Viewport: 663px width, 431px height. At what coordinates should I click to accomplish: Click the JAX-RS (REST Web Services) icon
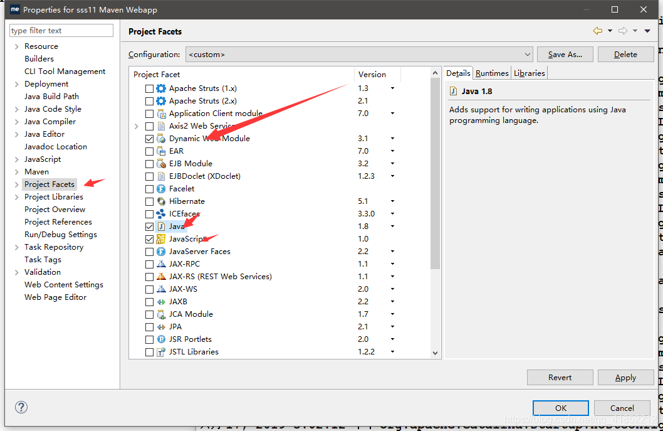coord(161,277)
